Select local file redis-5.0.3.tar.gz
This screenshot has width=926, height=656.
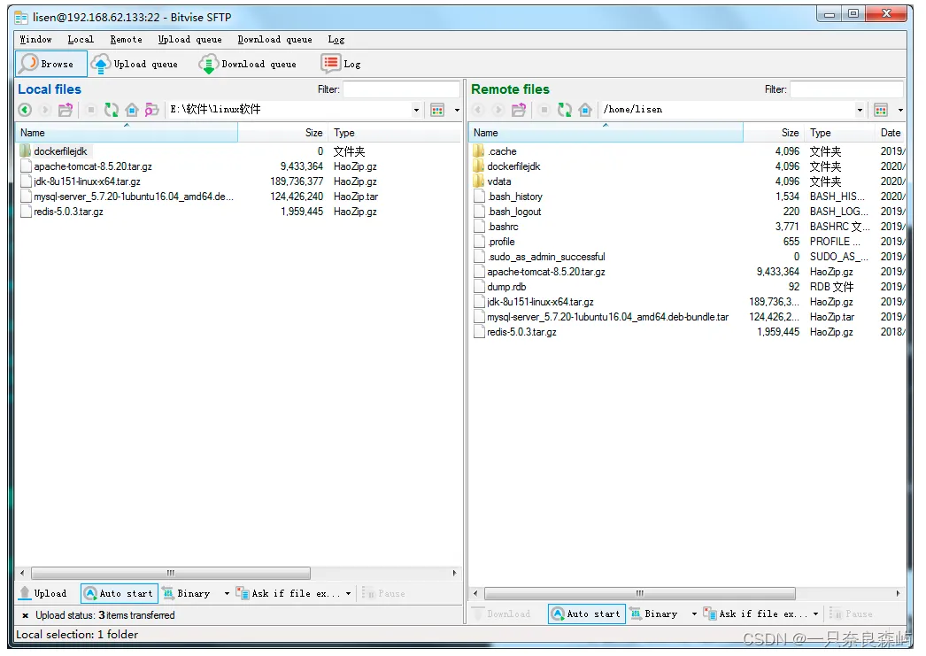tap(68, 212)
